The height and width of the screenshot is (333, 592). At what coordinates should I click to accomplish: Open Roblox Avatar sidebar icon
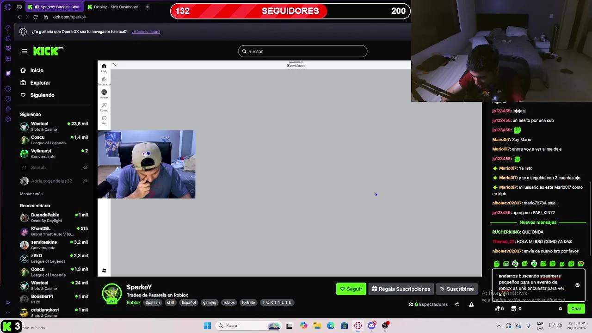coord(104,93)
